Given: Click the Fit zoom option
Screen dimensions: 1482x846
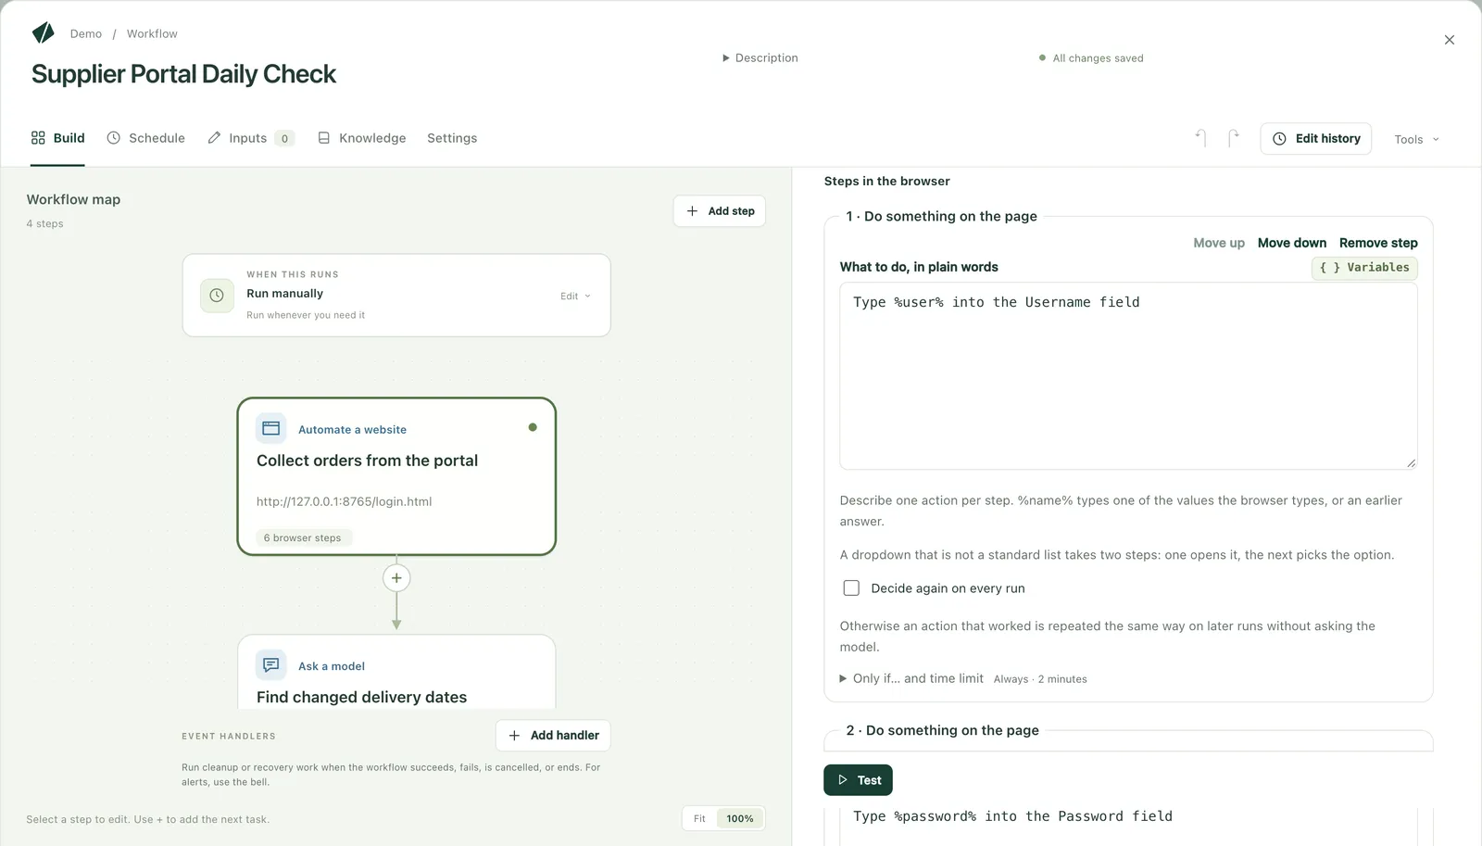Looking at the screenshot, I should coord(699,819).
